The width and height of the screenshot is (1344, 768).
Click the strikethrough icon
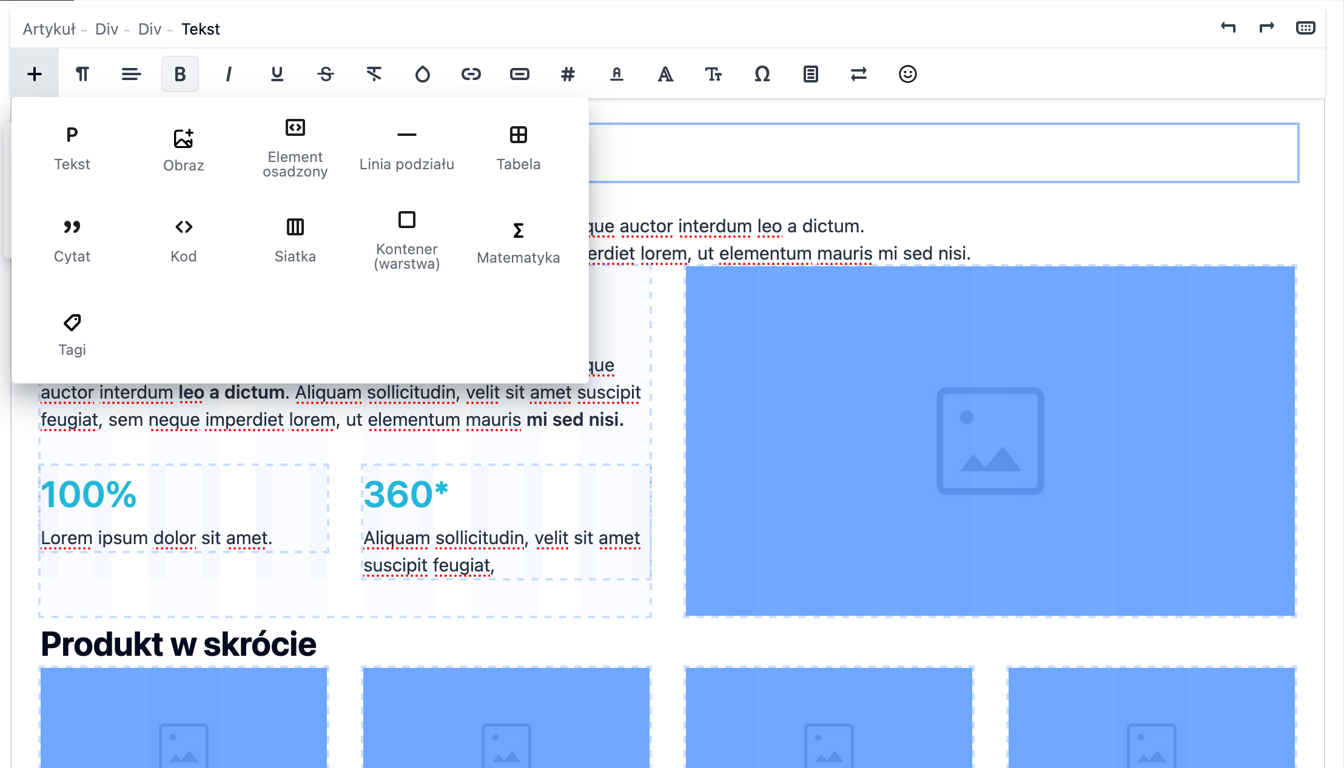[325, 74]
